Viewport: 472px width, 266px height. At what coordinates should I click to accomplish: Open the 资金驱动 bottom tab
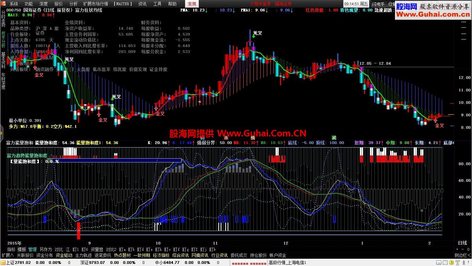coord(64,255)
